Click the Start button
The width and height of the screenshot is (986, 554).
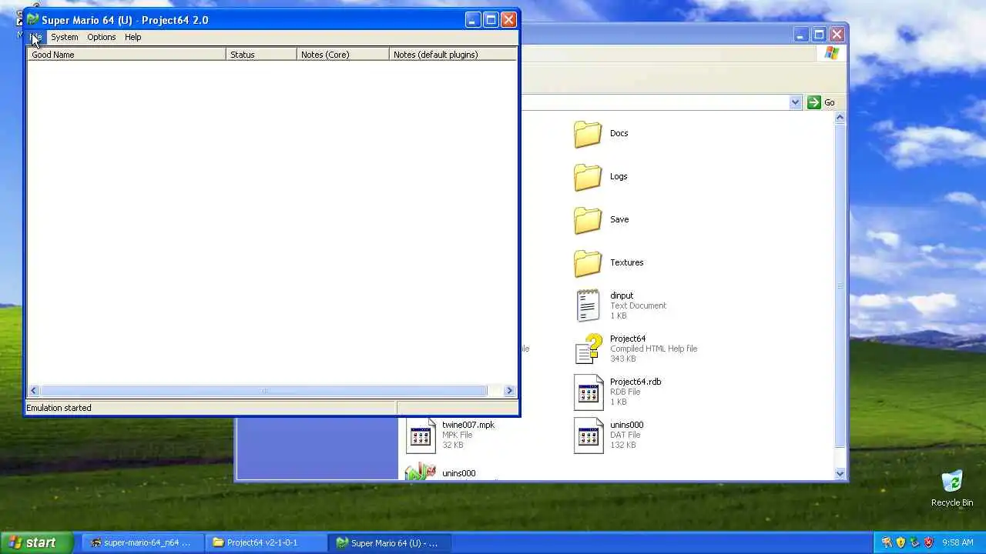[35, 542]
